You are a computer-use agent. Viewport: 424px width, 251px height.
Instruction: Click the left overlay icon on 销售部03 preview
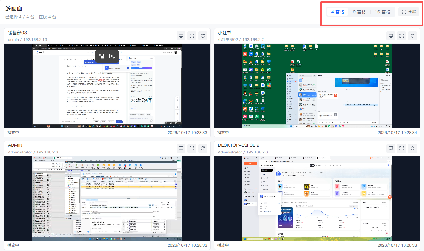pos(101,56)
